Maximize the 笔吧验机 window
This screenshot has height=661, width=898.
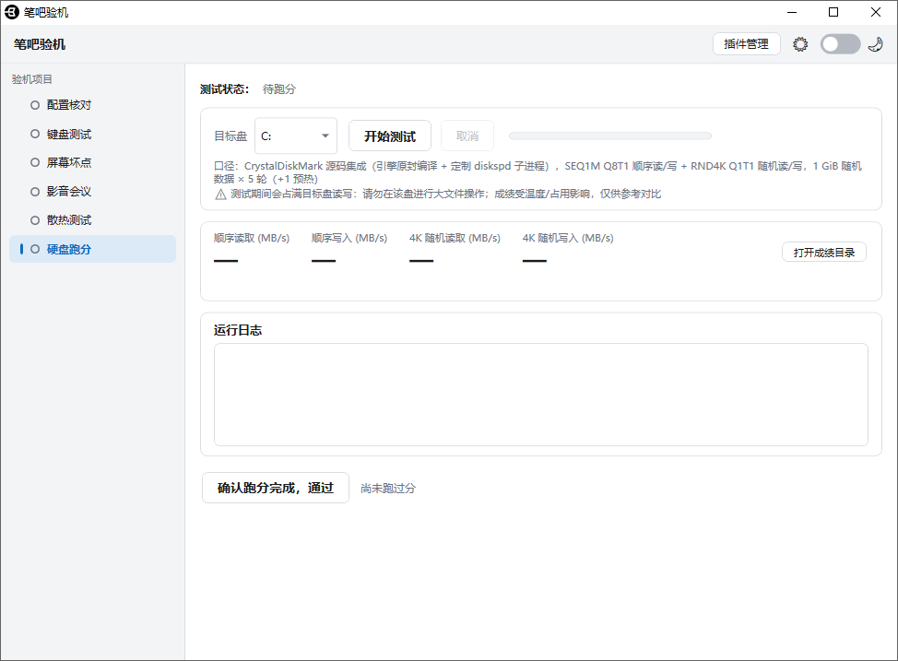(833, 12)
